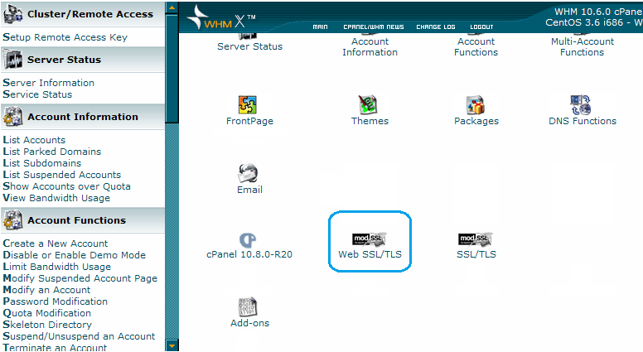Screen dimensions: 643x352
Task: Open the Web SSL/TLS modSSL icon
Action: pyautogui.click(x=370, y=239)
